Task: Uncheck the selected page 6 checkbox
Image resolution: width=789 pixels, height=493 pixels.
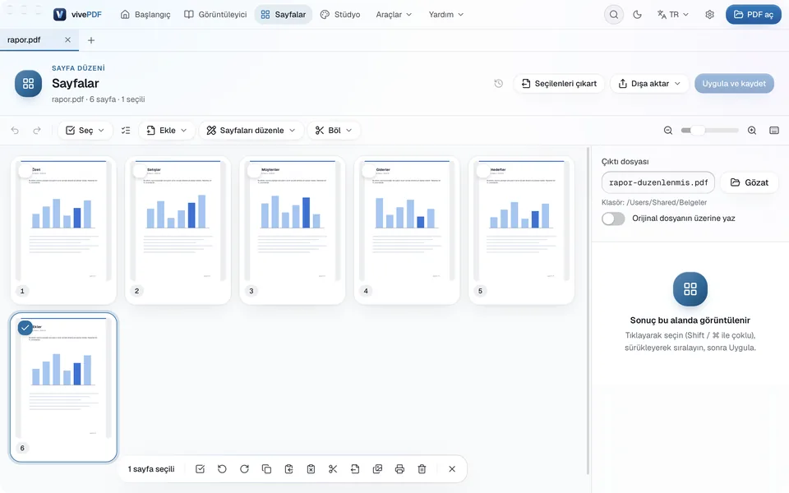Action: pos(25,328)
